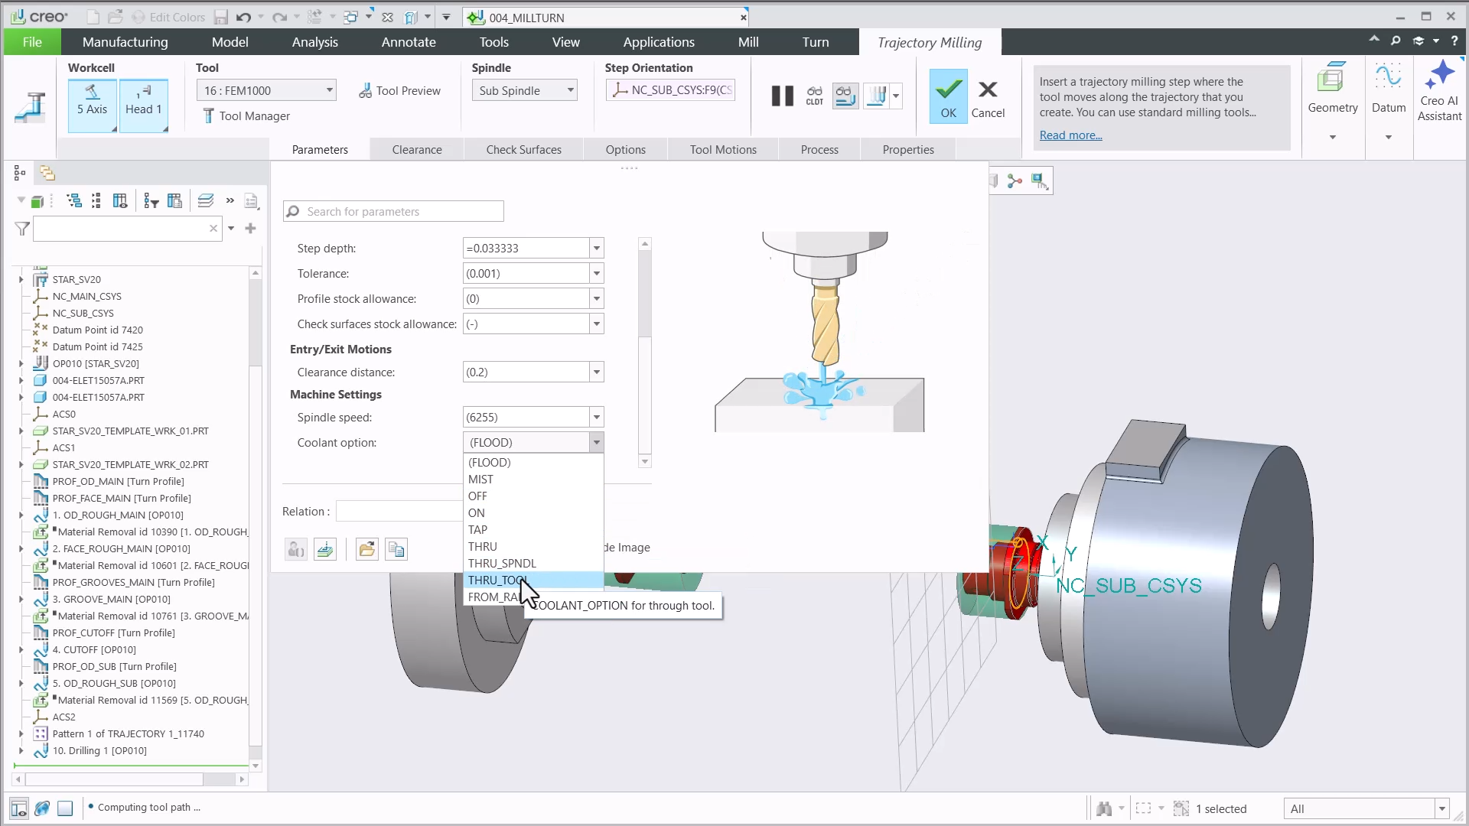The image size is (1469, 826).
Task: Click the Pause step icon
Action: coord(782,96)
